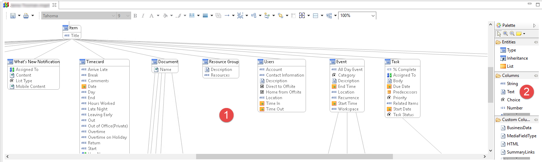
Task: Select the Users entity header
Action: (x=282, y=62)
